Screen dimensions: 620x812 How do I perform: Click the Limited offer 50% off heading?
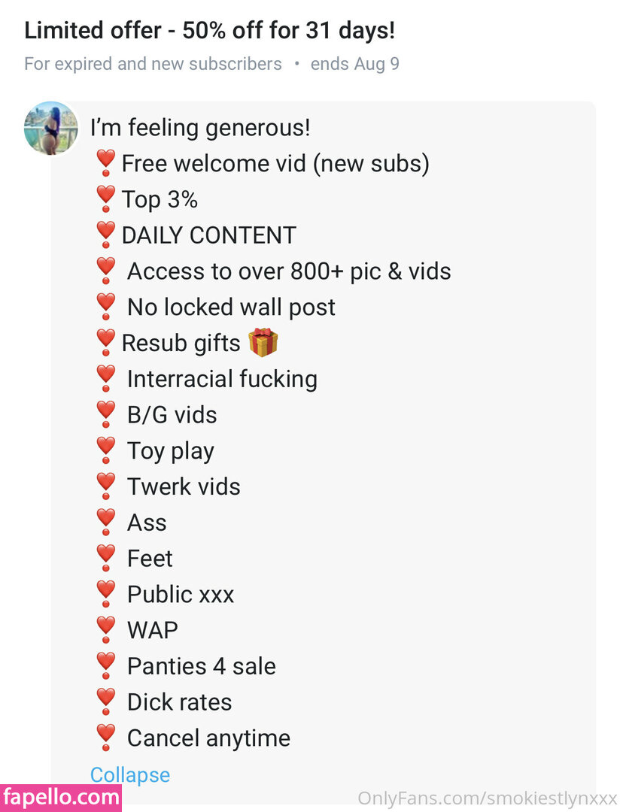210,31
